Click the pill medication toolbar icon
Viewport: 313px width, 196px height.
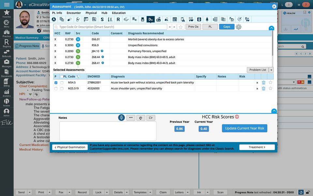click(x=69, y=19)
